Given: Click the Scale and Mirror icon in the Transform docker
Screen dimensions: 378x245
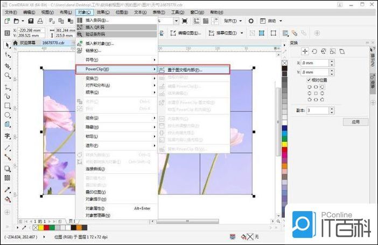Looking at the screenshot, I should coord(324,51).
